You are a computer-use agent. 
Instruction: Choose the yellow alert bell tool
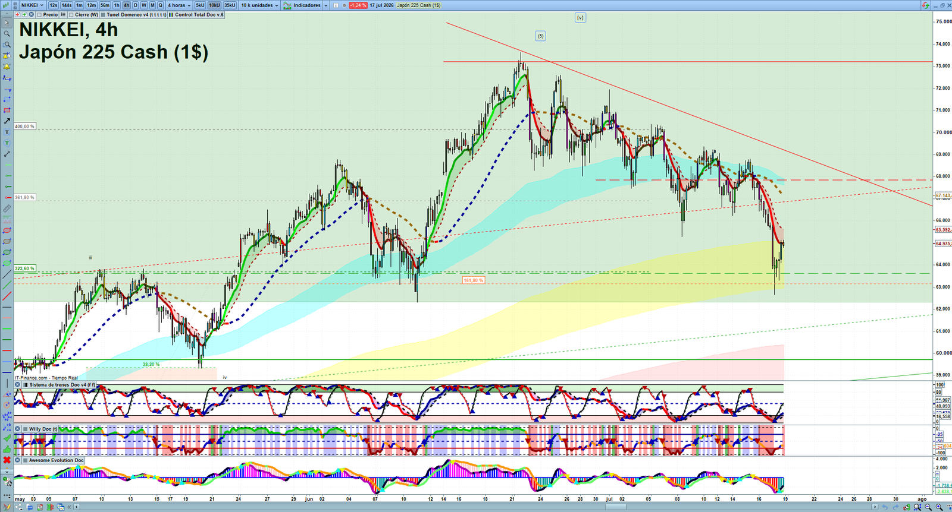click(7, 67)
